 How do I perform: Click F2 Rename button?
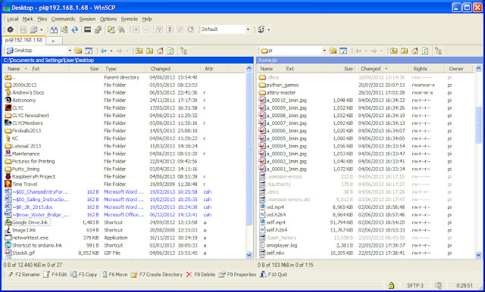pyautogui.click(x=24, y=275)
